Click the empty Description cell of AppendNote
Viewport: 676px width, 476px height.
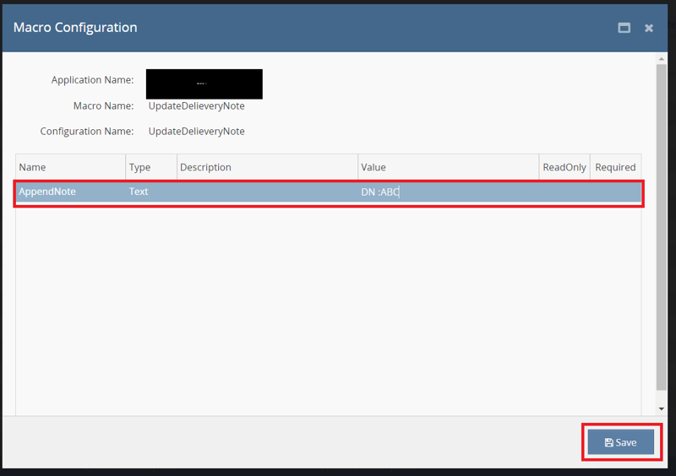(266, 192)
